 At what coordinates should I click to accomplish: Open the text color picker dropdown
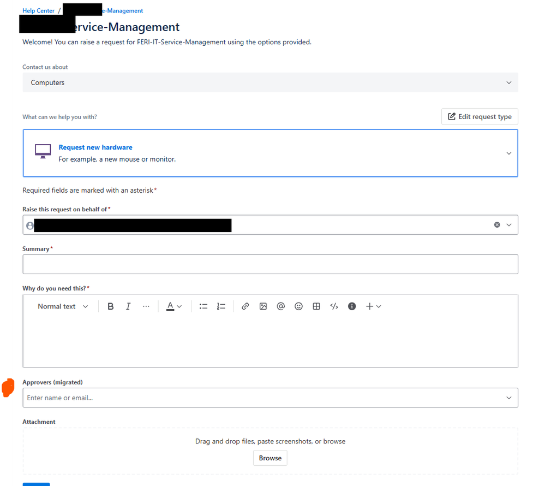173,306
